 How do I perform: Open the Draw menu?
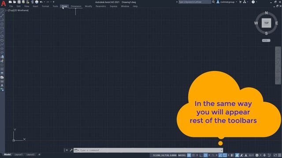click(64, 6)
